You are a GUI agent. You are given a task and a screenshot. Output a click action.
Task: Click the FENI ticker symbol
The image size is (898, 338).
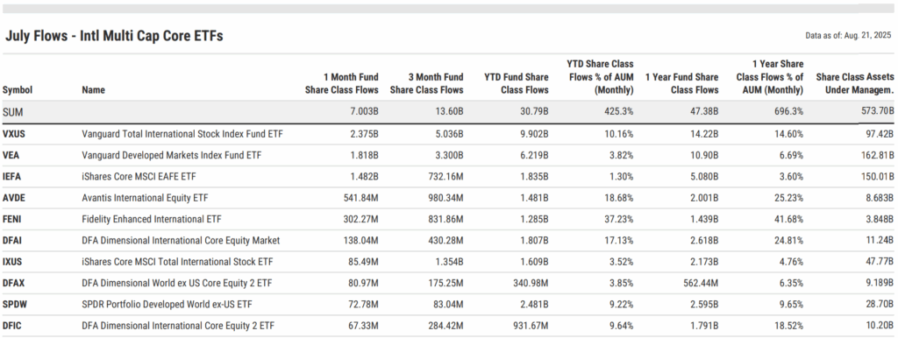click(12, 219)
